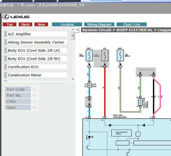Select Combination Meter entry
The image size is (171, 156).
coord(36,75)
